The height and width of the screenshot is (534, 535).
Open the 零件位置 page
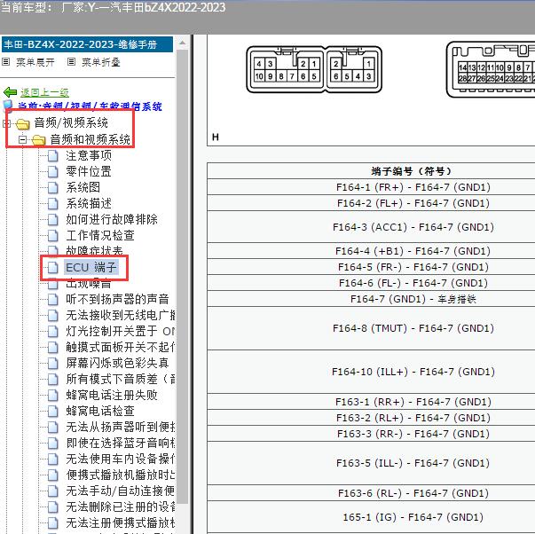[x=89, y=171]
